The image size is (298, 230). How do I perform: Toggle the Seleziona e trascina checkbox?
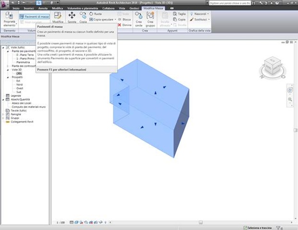tap(245, 228)
